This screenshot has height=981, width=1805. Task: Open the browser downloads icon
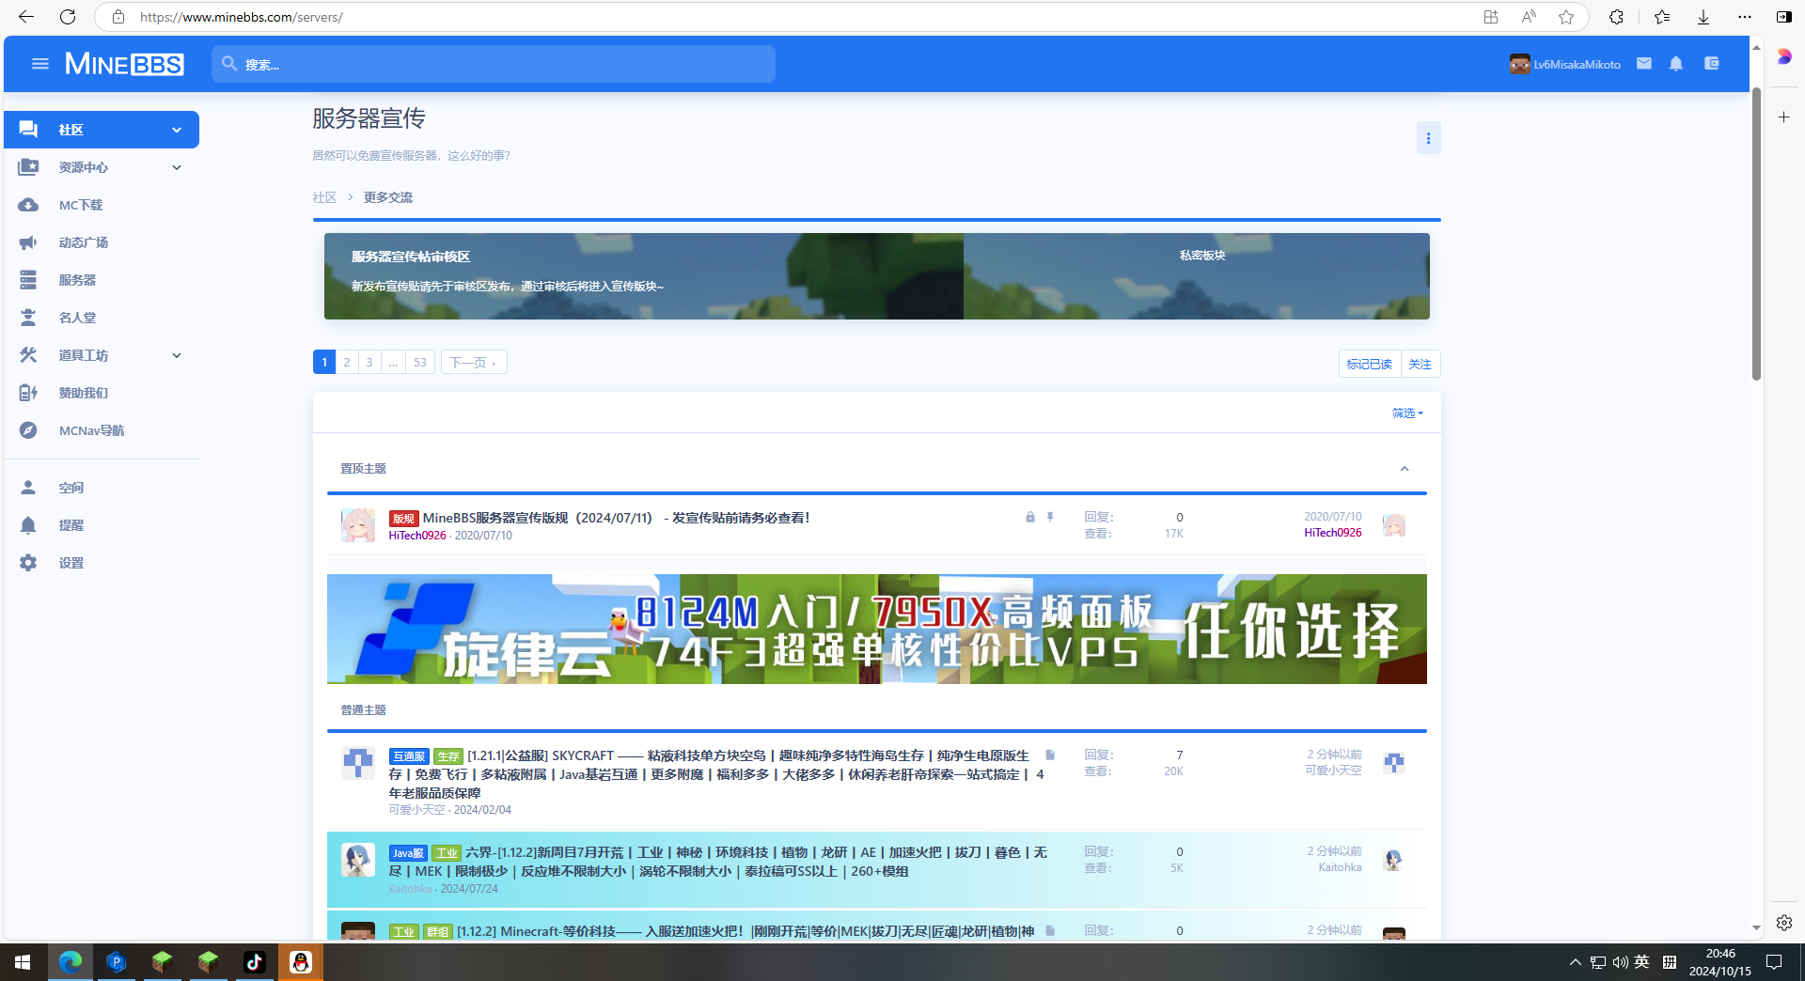tap(1703, 17)
